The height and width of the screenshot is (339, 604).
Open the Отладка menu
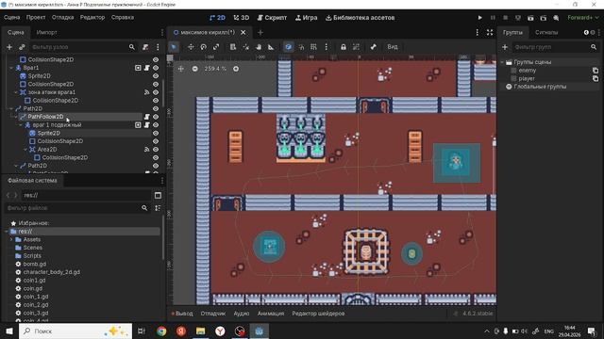[x=63, y=18]
